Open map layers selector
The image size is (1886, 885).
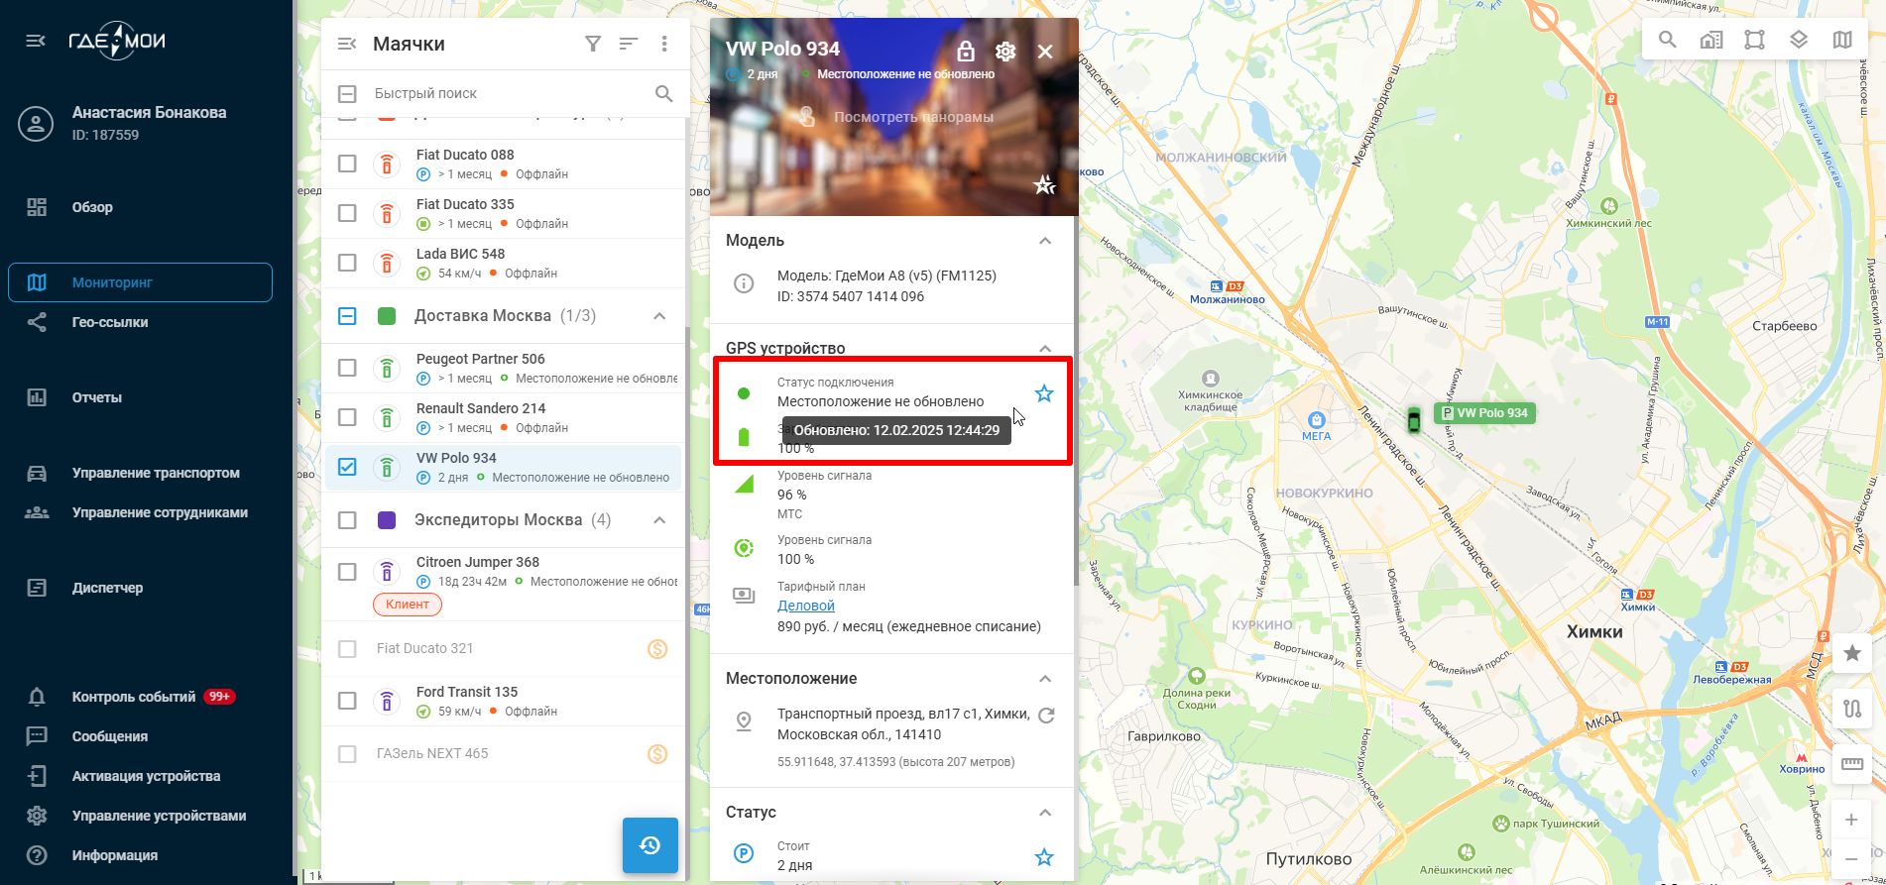(x=1798, y=40)
